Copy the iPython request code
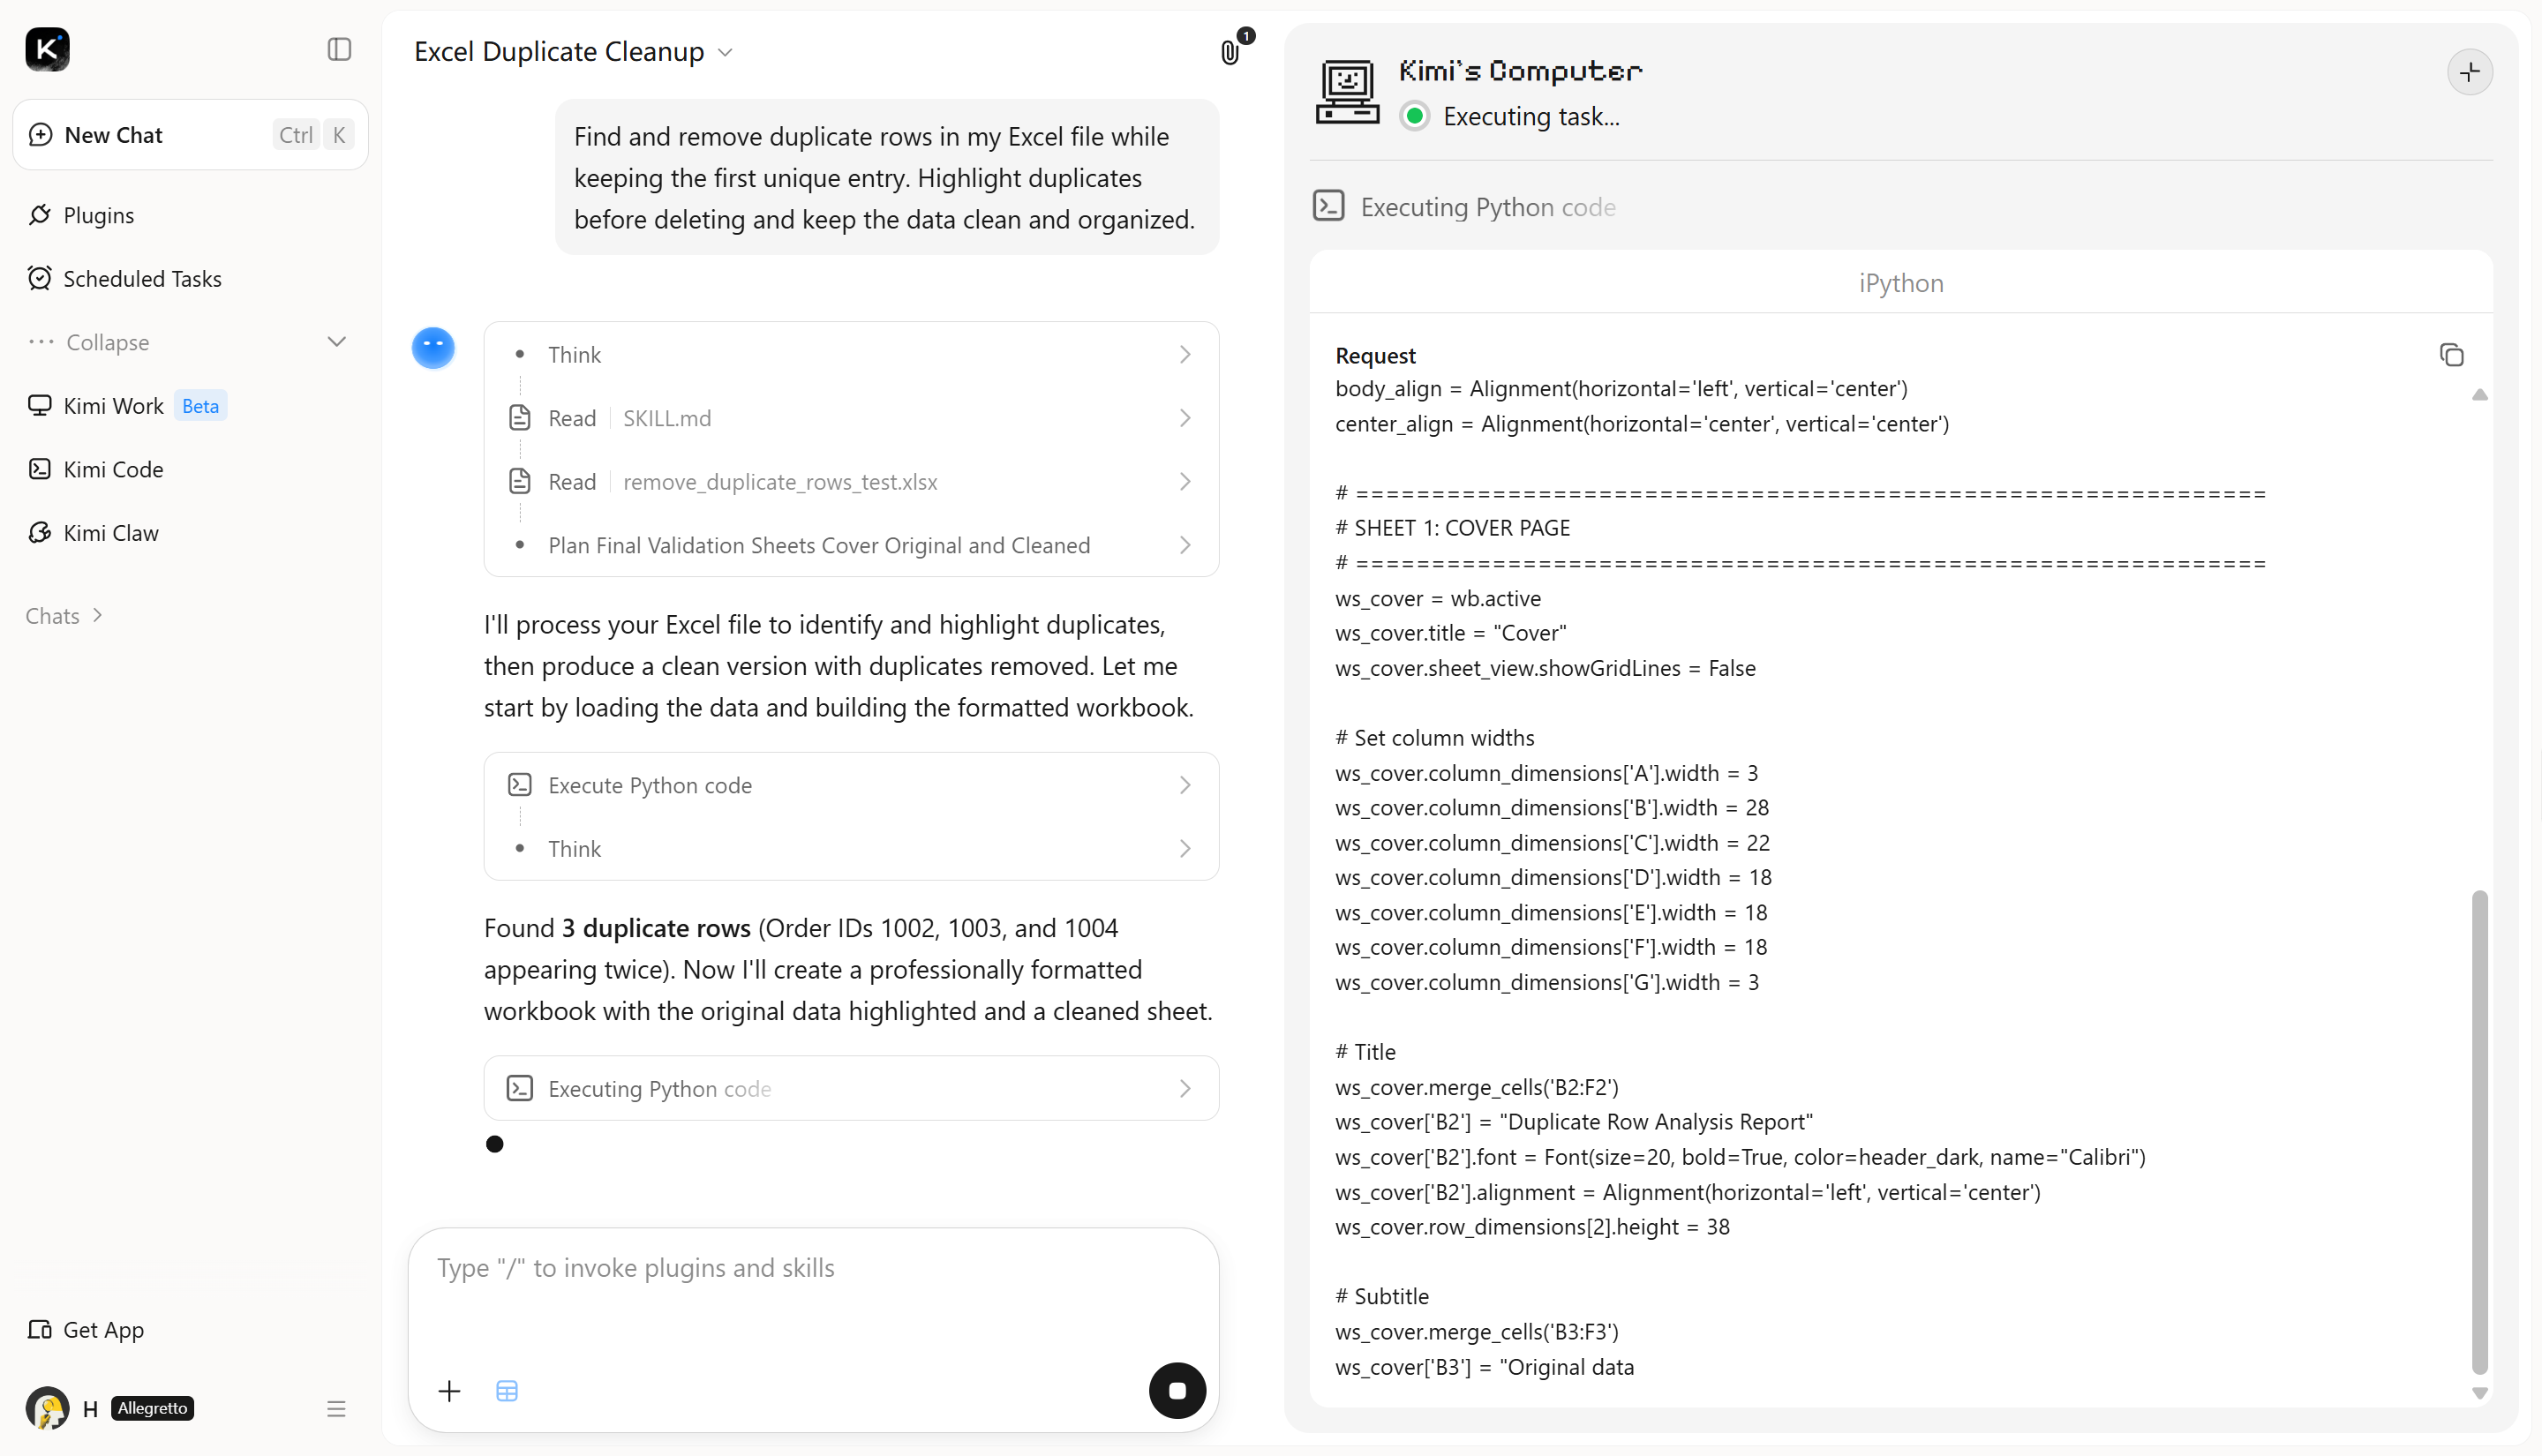The width and height of the screenshot is (2542, 1456). point(2451,355)
